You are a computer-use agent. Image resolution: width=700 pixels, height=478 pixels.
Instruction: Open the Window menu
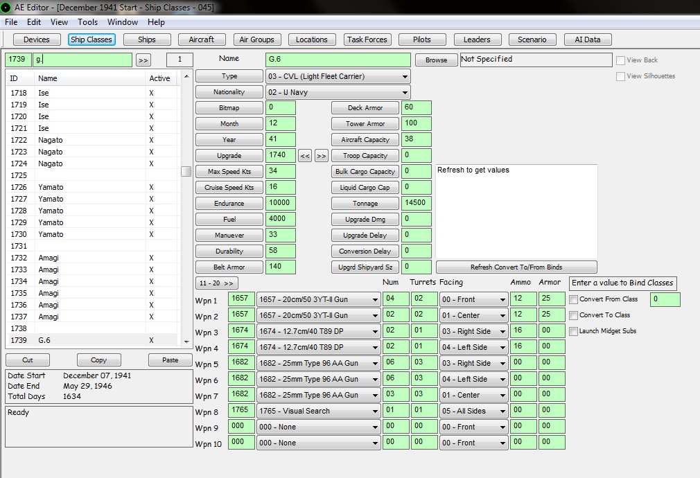coord(122,22)
